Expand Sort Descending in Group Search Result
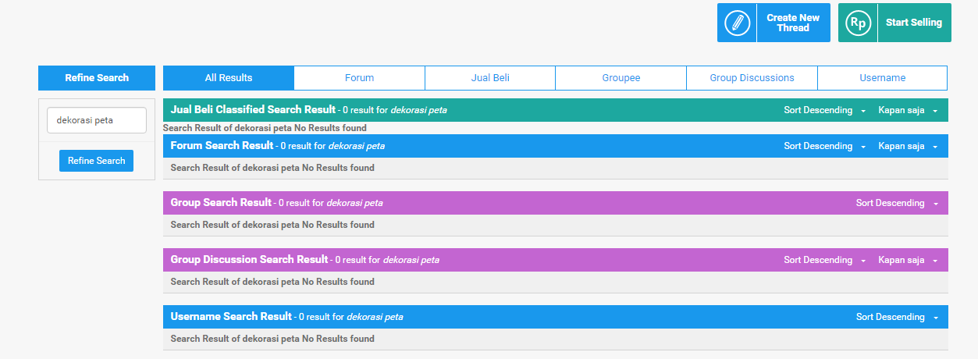Screen dimensions: 978x359 pos(897,204)
